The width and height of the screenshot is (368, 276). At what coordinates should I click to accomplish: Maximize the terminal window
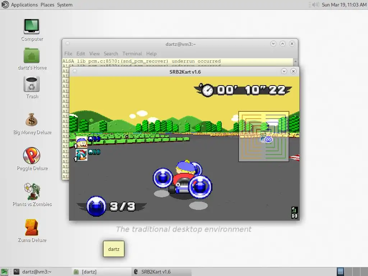(x=282, y=43)
